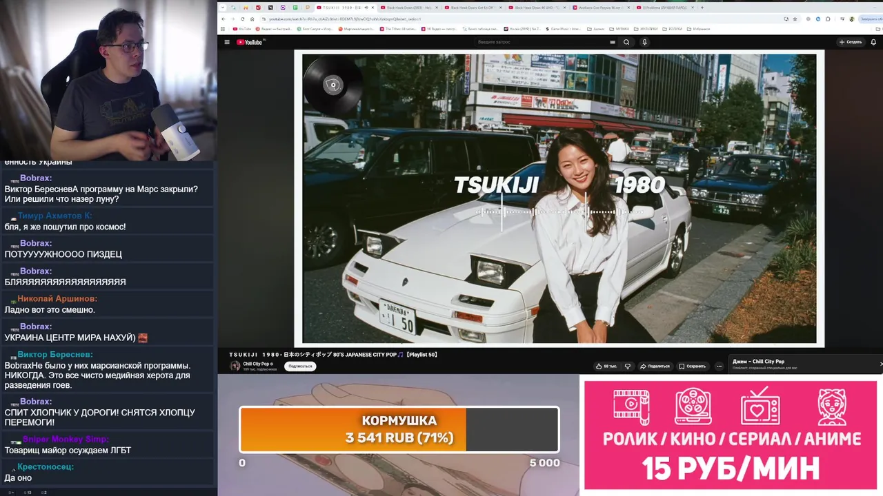
Task: Click the anime girl icon in pink banner
Action: click(x=832, y=406)
